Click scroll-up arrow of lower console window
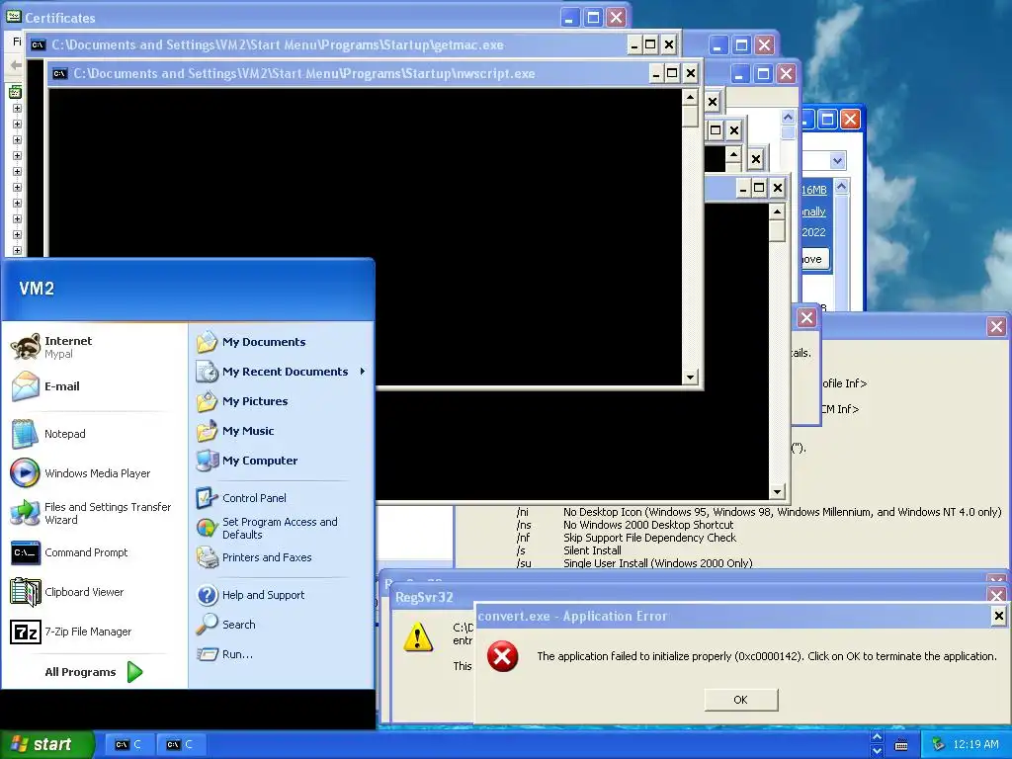Viewport: 1012px width, 759px height. tap(777, 211)
